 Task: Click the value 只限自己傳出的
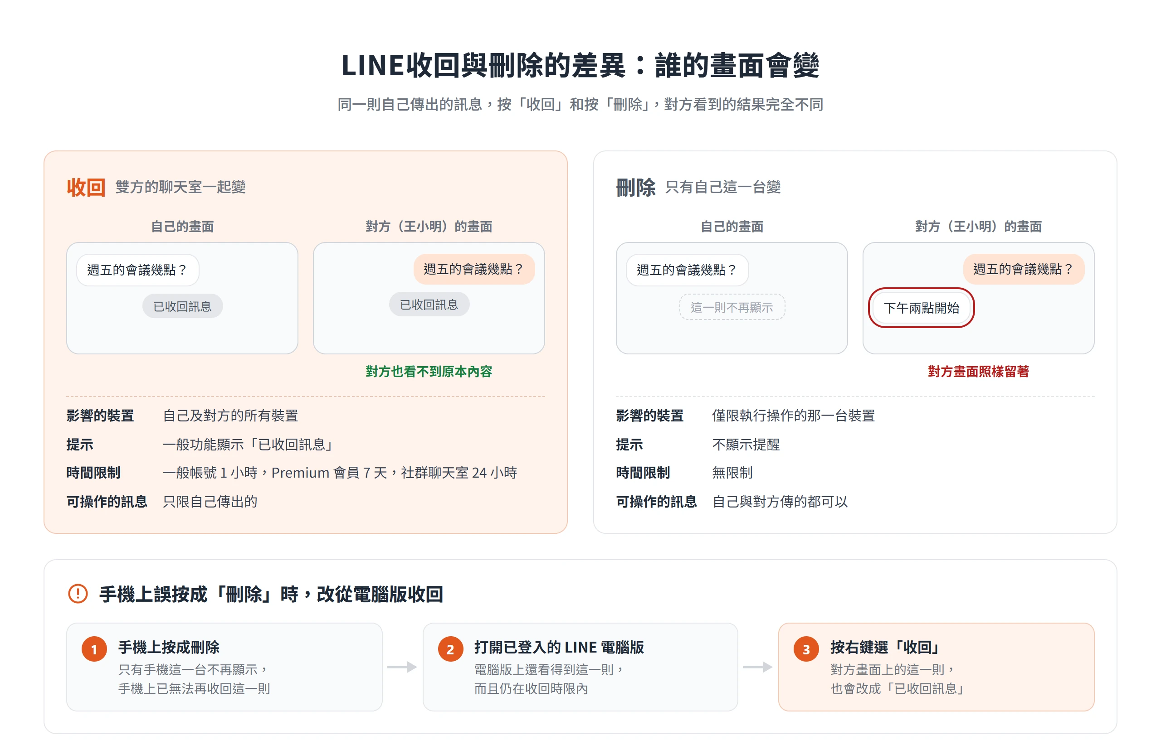click(x=210, y=502)
